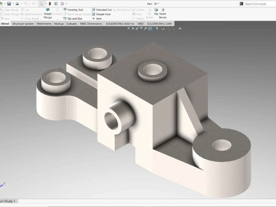Viewport: 276px width, 207px height.
Task: Click the Normal Cut tool
Action: (x=122, y=10)
